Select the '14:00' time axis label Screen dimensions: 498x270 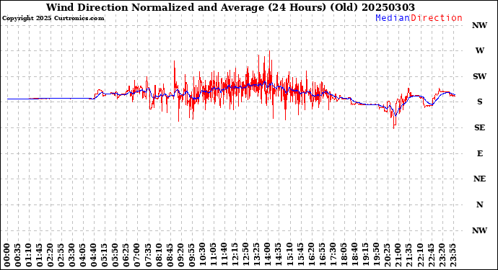(x=267, y=255)
